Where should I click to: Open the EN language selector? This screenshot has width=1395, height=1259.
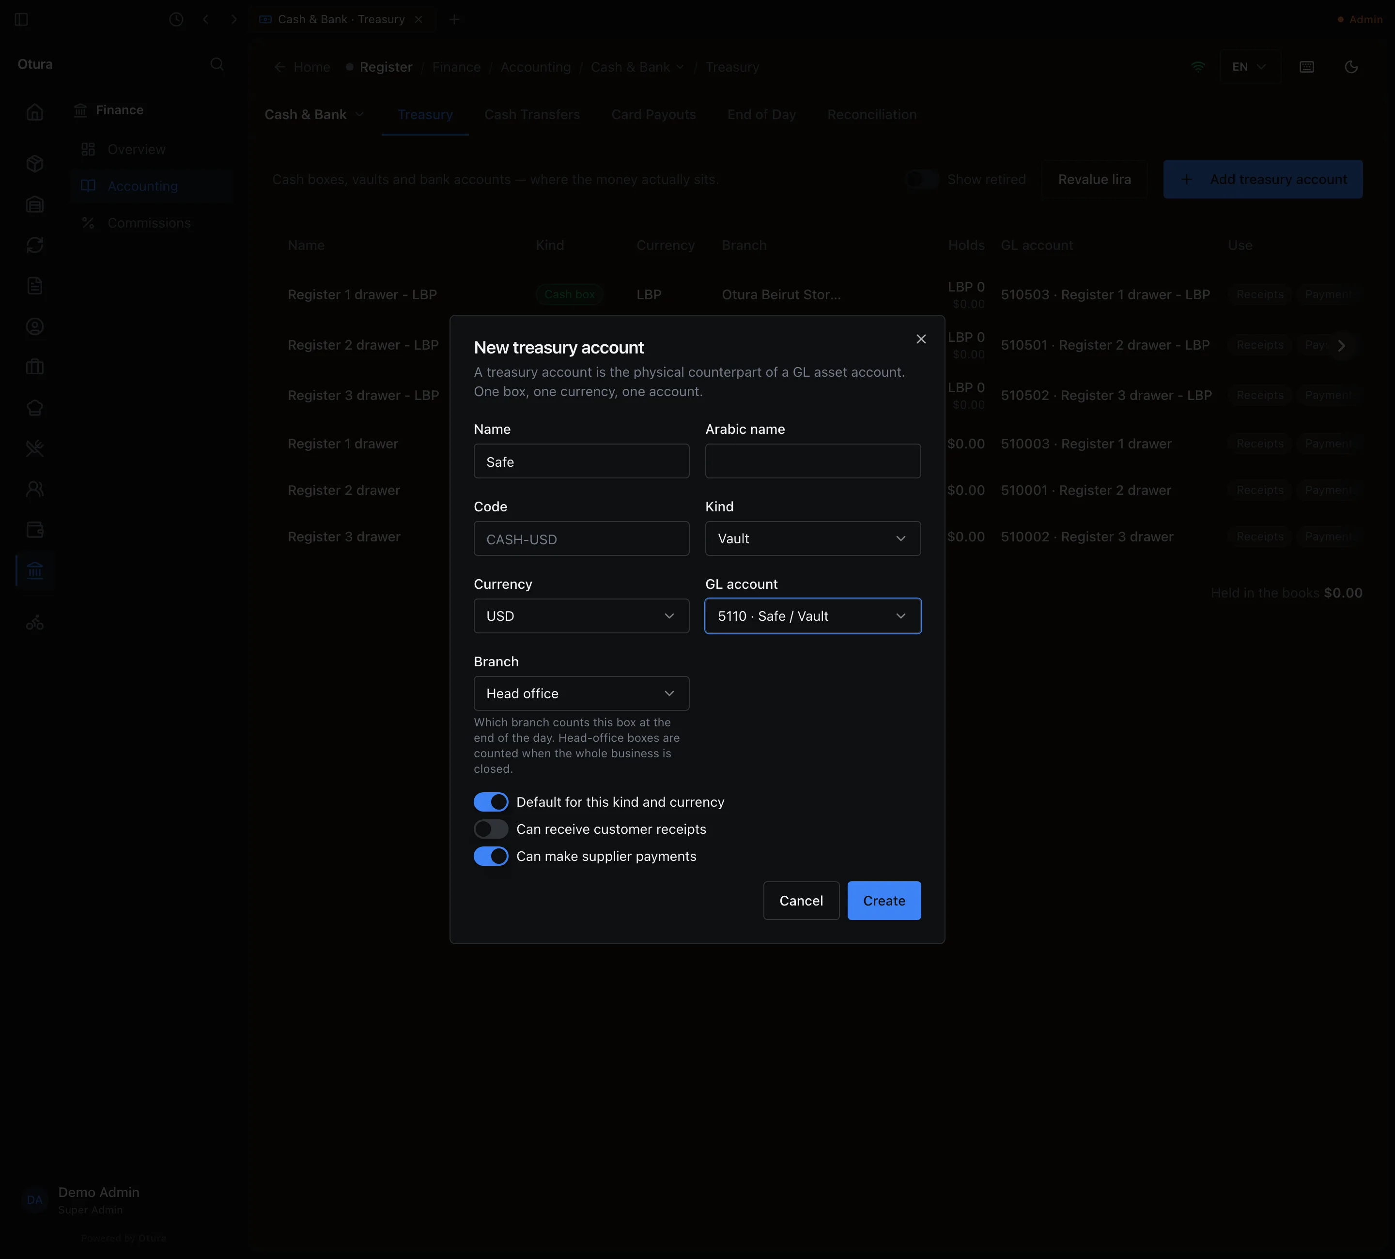1249,67
